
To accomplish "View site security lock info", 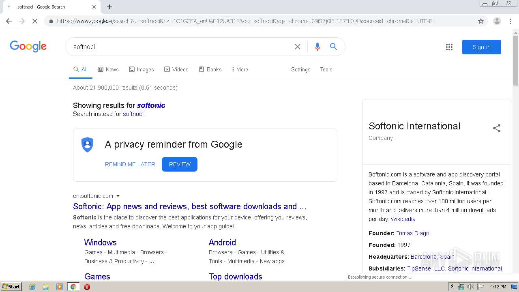I will (x=51, y=21).
